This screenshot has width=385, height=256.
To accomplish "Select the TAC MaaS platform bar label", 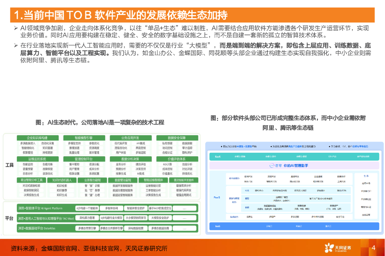I will click(46, 218).
